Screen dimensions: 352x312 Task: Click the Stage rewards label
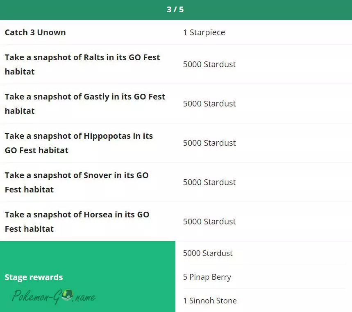click(x=34, y=277)
